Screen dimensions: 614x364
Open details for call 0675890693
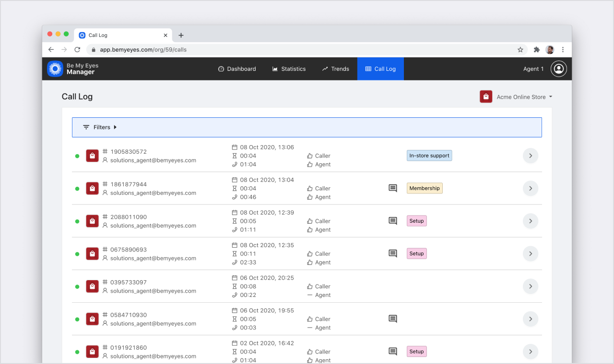pyautogui.click(x=531, y=253)
